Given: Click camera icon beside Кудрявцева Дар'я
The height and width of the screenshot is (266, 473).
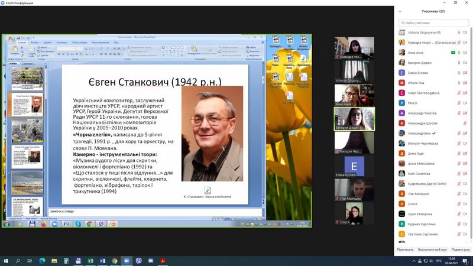Looking at the screenshot, I should pos(465,184).
